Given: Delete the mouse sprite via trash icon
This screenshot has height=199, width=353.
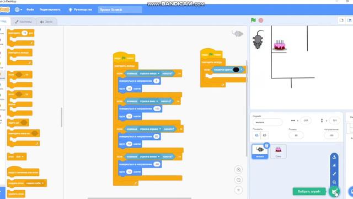Looking at the screenshot, I should point(266,145).
